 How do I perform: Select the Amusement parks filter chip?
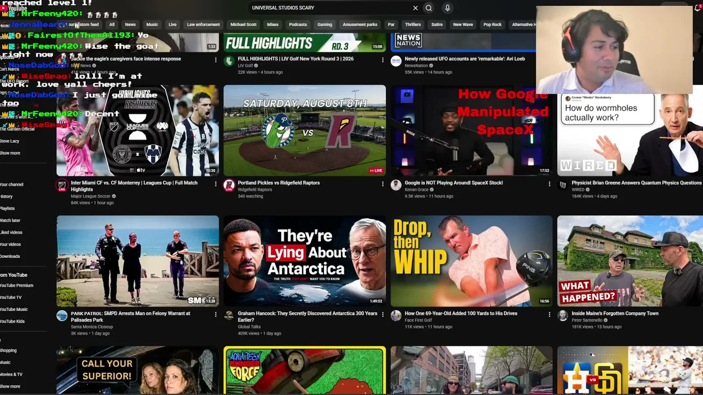coord(360,25)
